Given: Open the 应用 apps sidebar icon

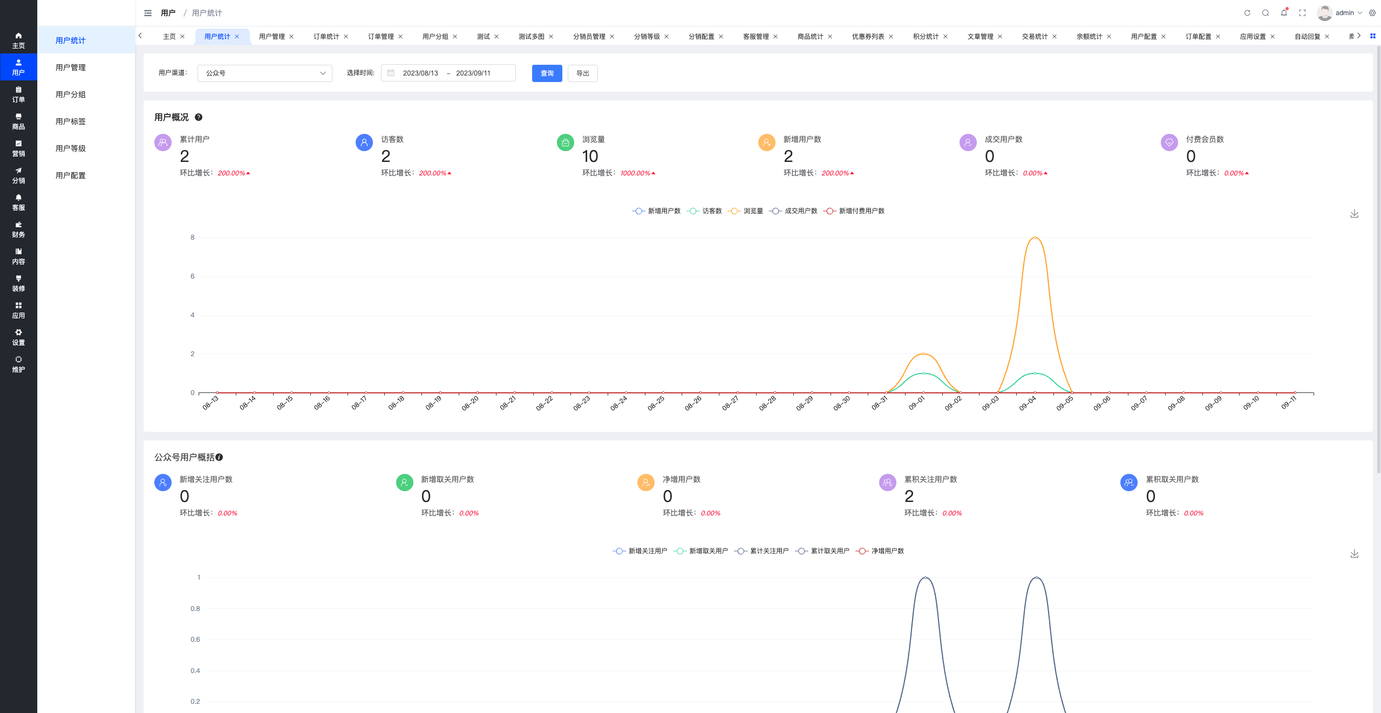Looking at the screenshot, I should pyautogui.click(x=18, y=310).
